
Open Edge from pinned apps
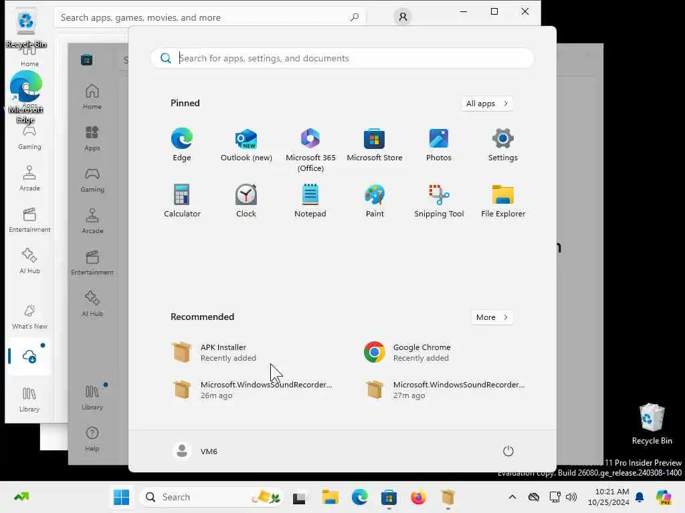tap(182, 145)
